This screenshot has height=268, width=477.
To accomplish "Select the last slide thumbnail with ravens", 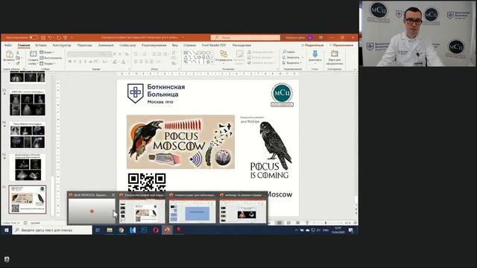I will [x=28, y=200].
